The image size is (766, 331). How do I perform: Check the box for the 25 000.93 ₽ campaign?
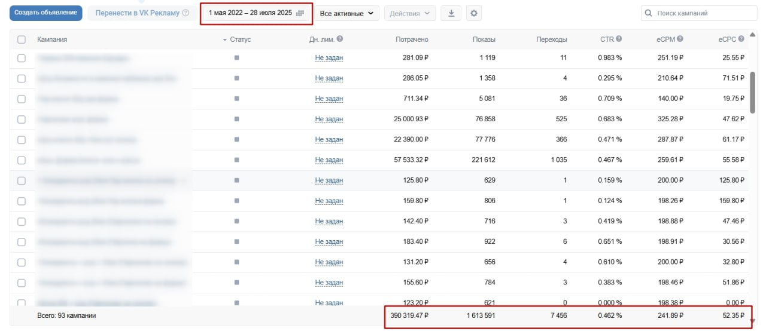tap(22, 119)
